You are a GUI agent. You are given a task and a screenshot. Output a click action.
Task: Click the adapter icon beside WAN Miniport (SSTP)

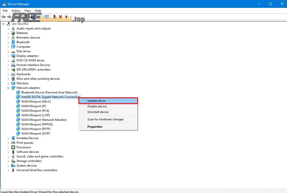(x=18, y=133)
